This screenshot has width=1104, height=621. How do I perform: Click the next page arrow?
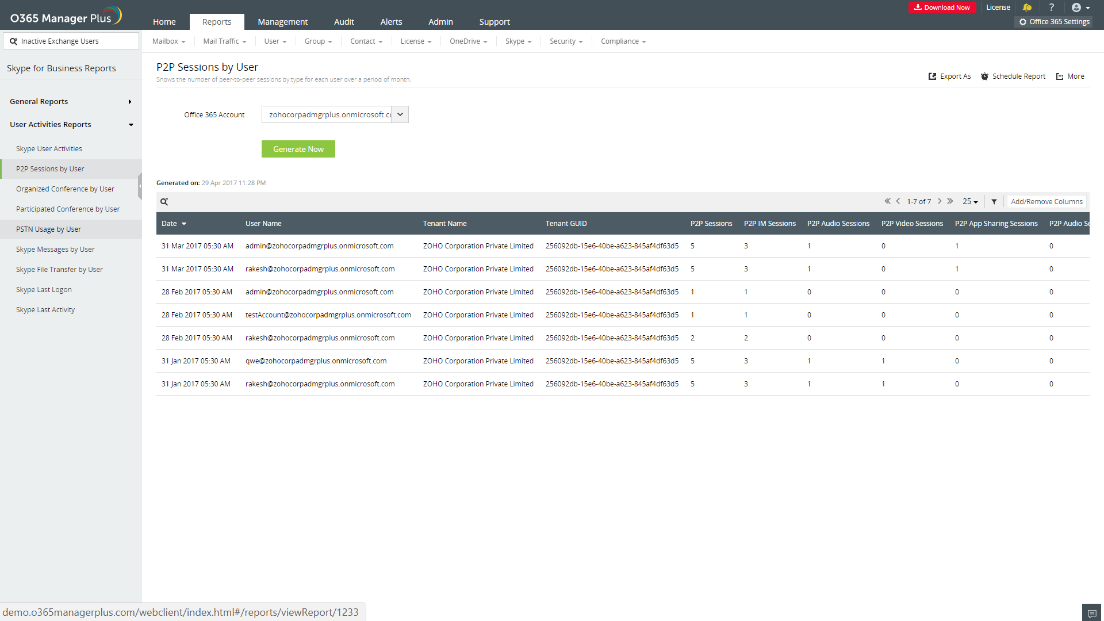pos(940,201)
